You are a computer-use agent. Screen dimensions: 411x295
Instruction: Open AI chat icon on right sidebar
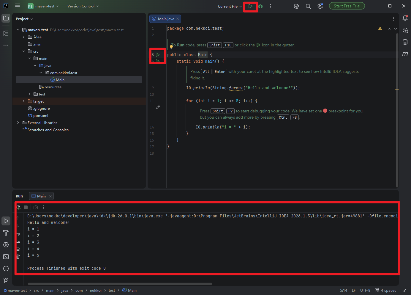(x=405, y=30)
